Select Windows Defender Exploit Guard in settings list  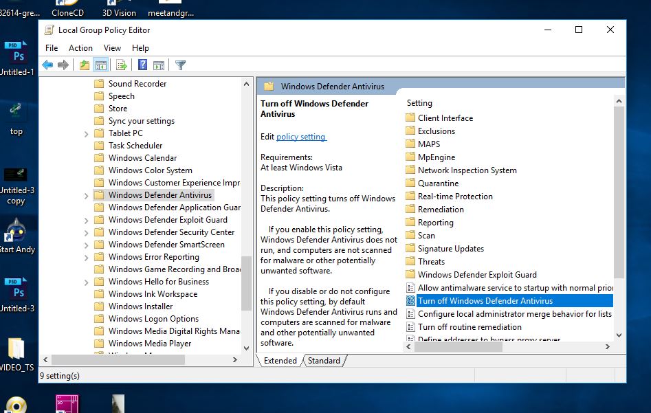click(477, 275)
